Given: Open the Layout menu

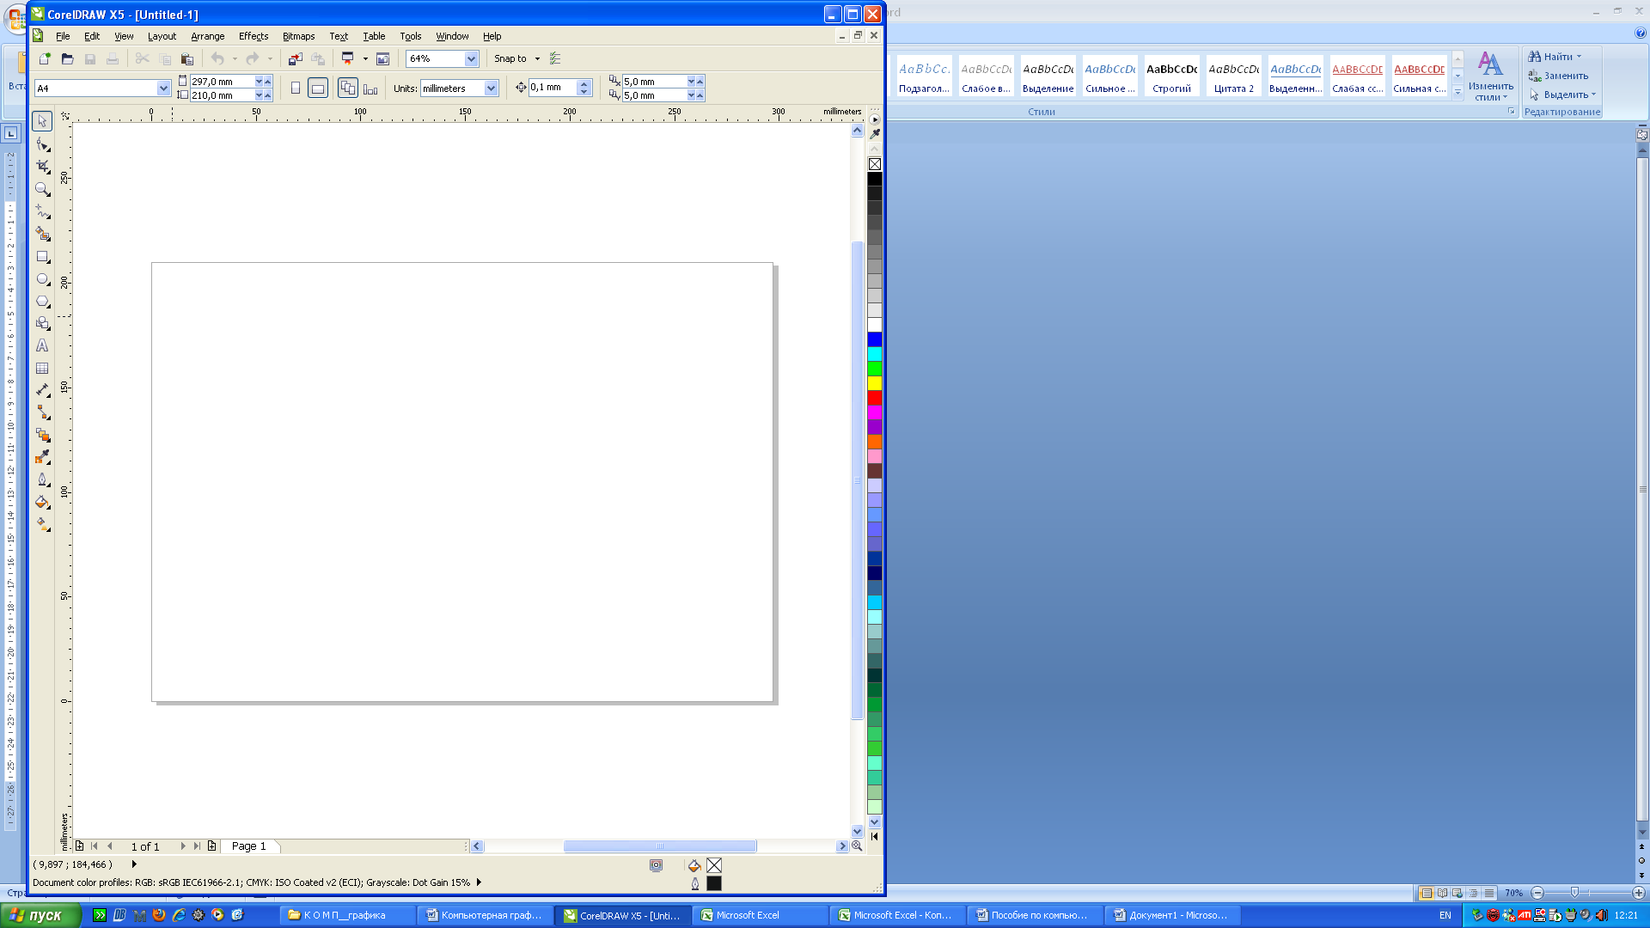Looking at the screenshot, I should [162, 36].
